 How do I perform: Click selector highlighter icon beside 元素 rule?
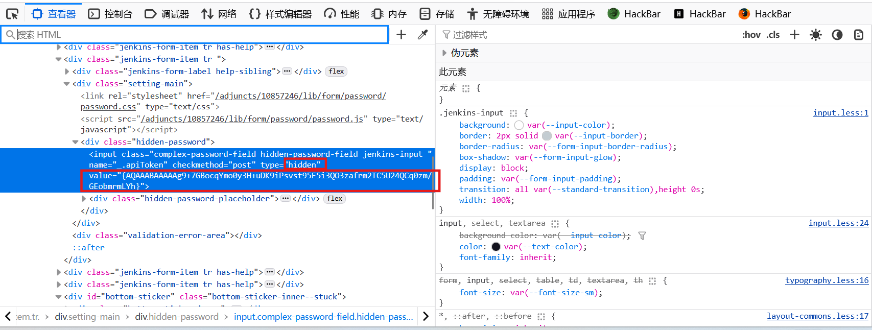(x=466, y=88)
